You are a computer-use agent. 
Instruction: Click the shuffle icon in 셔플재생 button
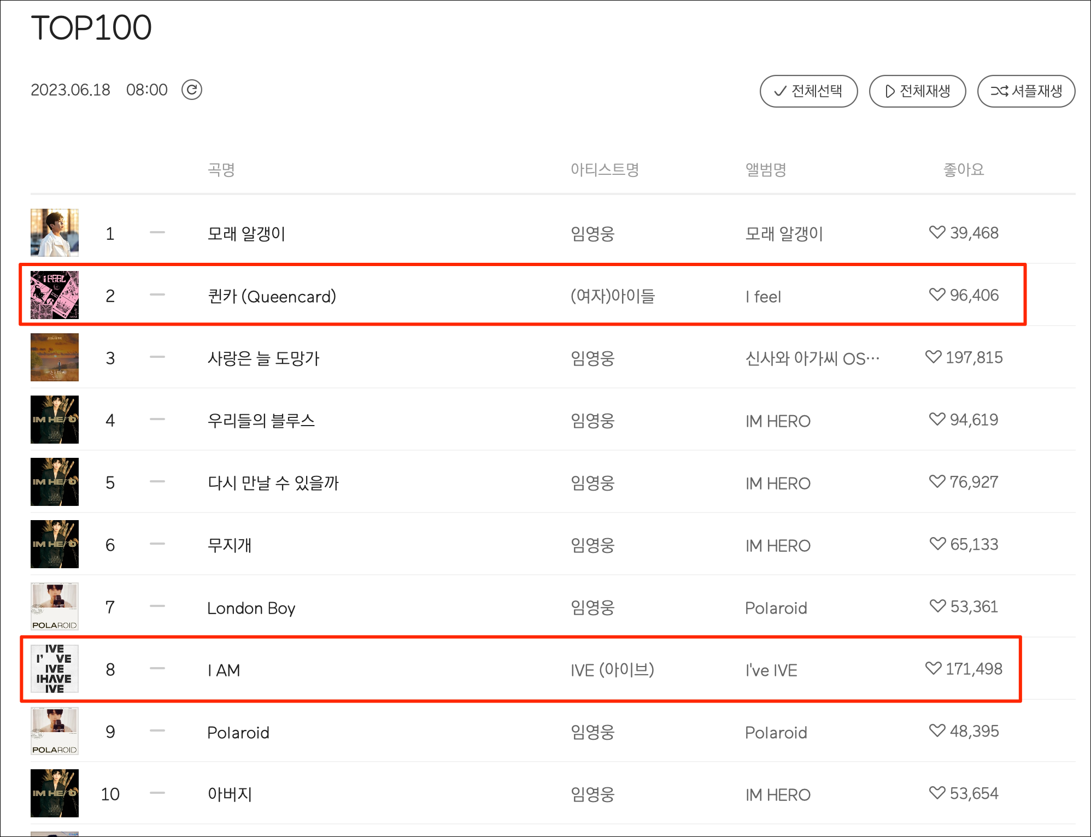998,91
